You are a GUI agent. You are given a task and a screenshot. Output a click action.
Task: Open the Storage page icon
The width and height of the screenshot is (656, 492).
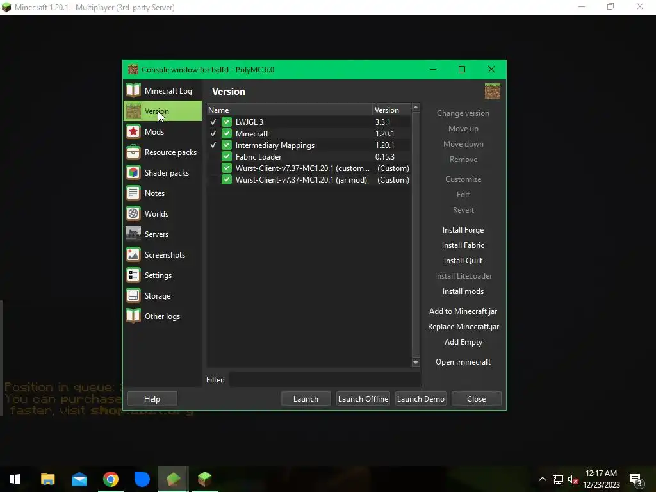(x=133, y=295)
